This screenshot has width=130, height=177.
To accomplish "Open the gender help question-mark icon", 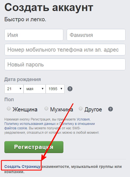I will point(111,109).
